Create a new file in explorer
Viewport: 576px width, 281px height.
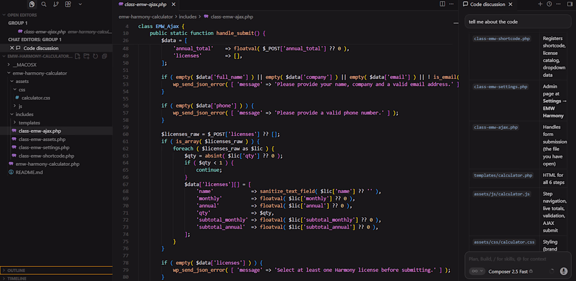(x=77, y=56)
